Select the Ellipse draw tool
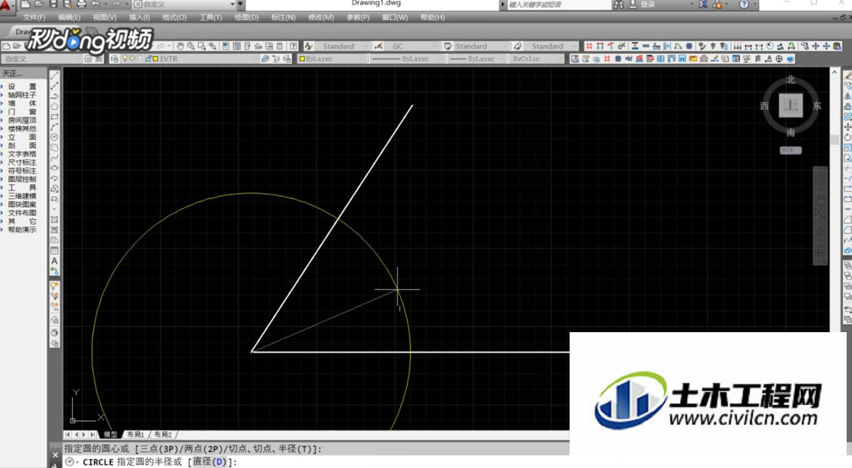The width and height of the screenshot is (852, 468). pyautogui.click(x=55, y=168)
